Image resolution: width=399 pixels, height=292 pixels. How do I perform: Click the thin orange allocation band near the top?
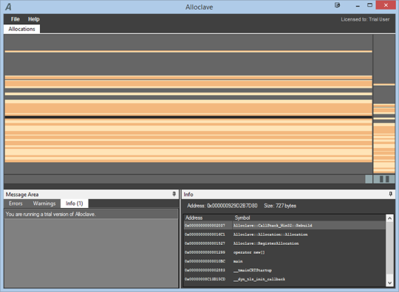[x=188, y=52]
